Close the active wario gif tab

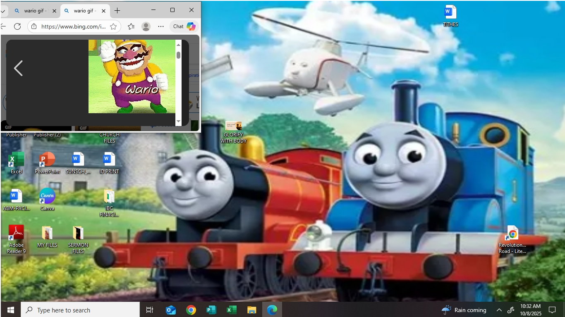pyautogui.click(x=103, y=11)
